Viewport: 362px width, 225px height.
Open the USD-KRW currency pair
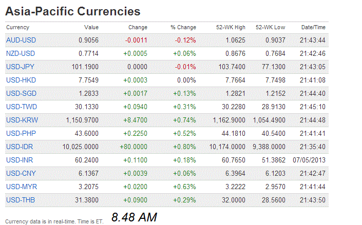click(x=22, y=120)
